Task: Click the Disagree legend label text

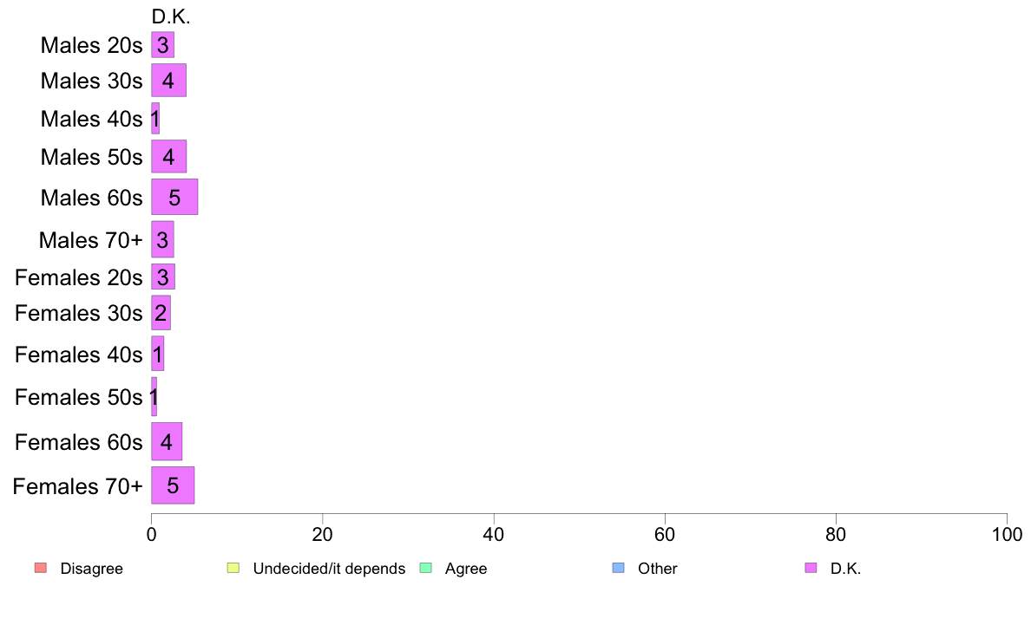Action: 91,569
